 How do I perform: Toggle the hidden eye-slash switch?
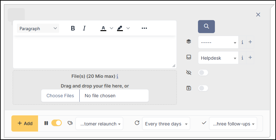click(203, 73)
